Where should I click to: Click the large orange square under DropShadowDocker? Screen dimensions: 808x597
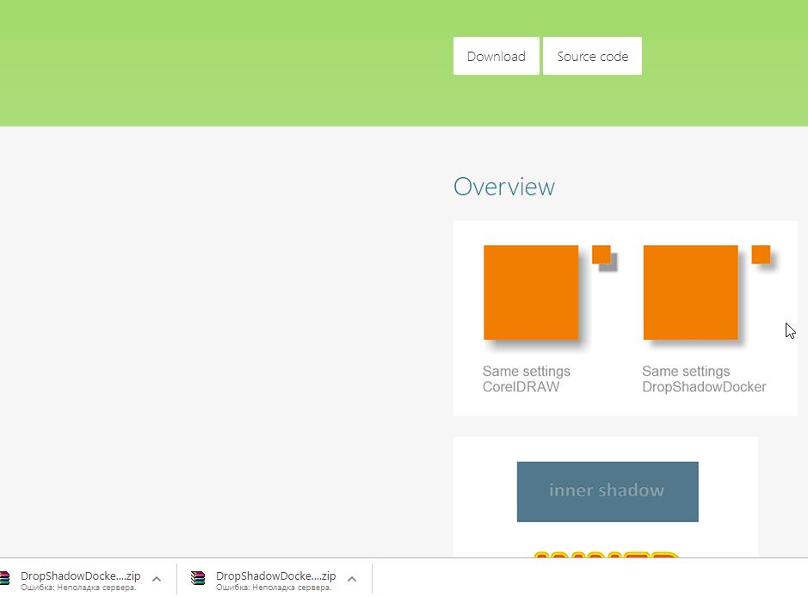click(690, 292)
